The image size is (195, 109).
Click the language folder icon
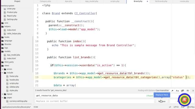pyautogui.click(x=2, y=41)
